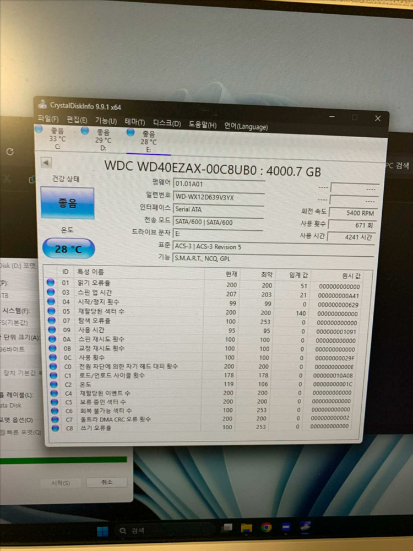The height and width of the screenshot is (551, 413).
Task: Click status icon for 04 시작/정지 횟수
Action: pos(51,301)
